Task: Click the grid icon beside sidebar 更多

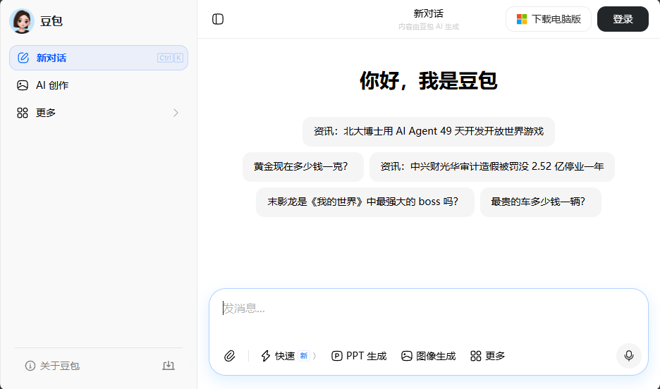Action: (23, 113)
